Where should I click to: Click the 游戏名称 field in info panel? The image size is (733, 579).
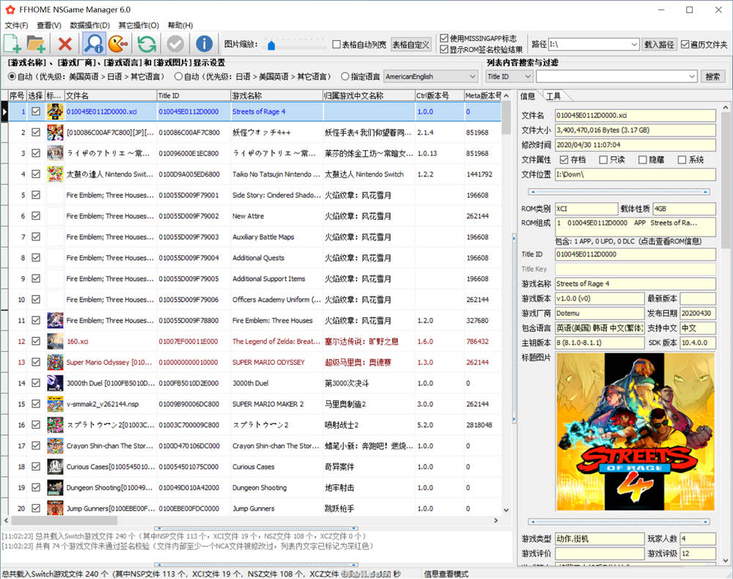[x=636, y=284]
